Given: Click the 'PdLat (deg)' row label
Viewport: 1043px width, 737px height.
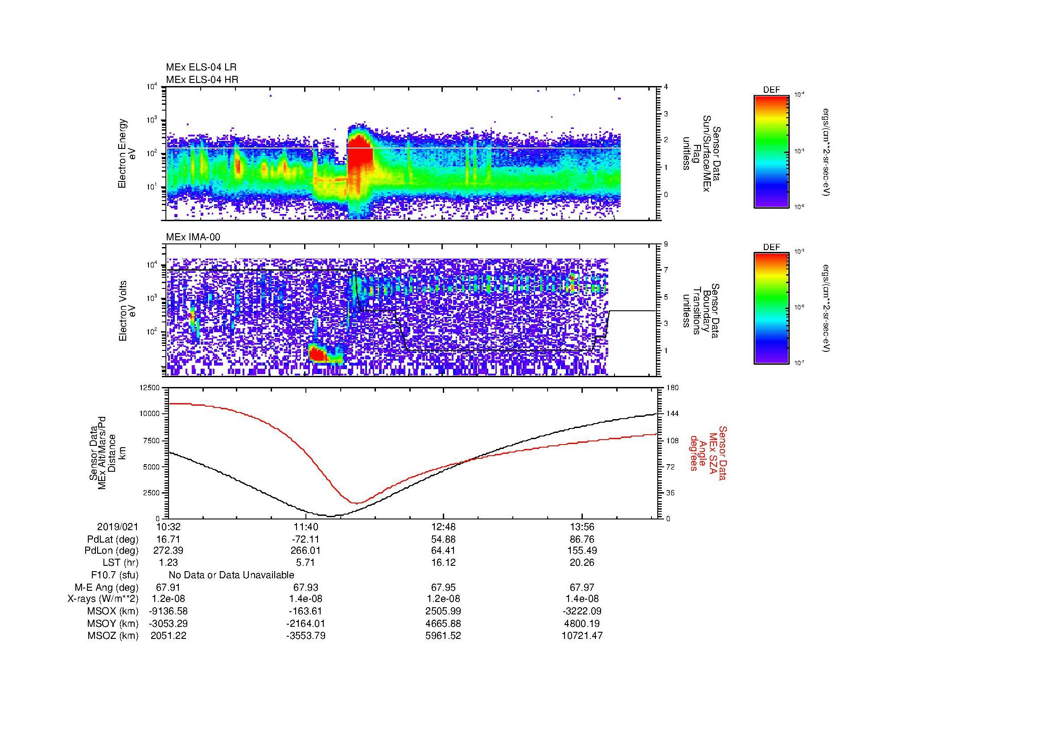Looking at the screenshot, I should point(113,539).
